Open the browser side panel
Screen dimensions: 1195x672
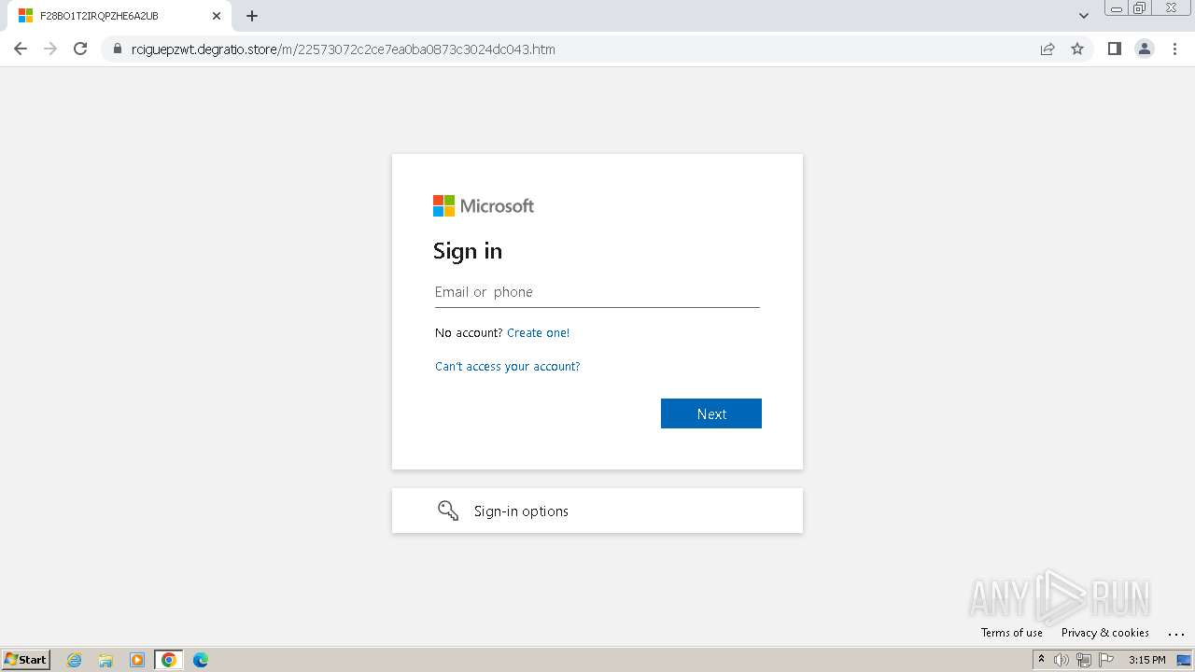point(1114,49)
